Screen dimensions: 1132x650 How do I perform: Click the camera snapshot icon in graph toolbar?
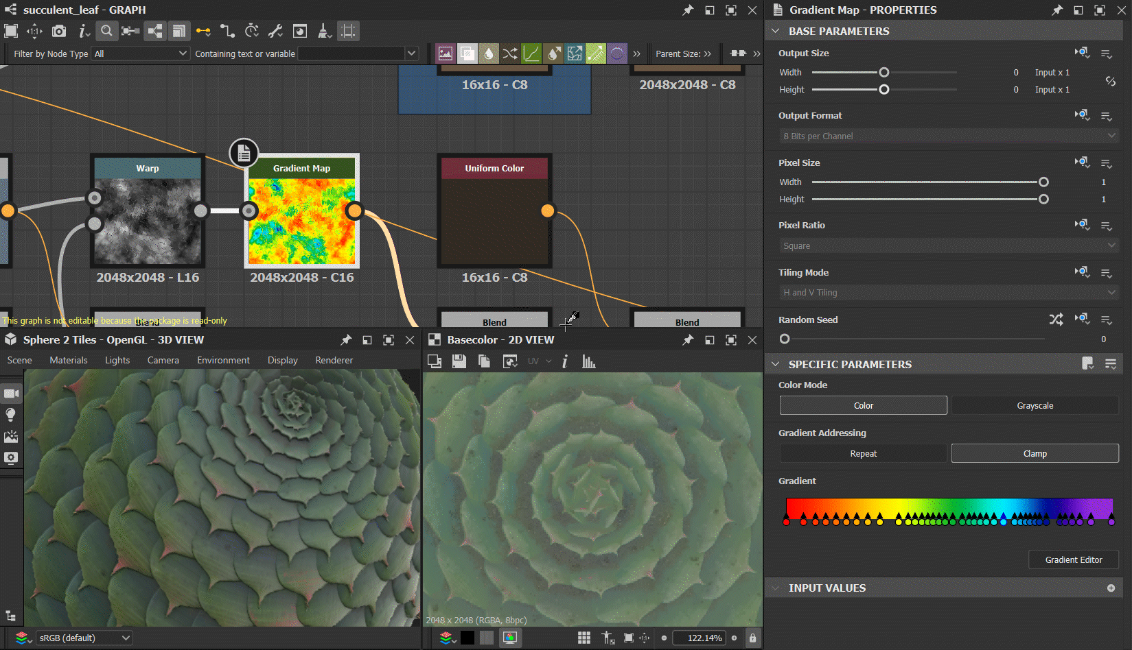tap(59, 31)
